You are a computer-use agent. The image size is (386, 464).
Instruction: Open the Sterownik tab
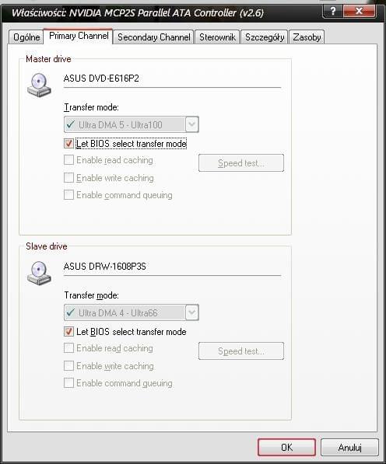pos(217,37)
